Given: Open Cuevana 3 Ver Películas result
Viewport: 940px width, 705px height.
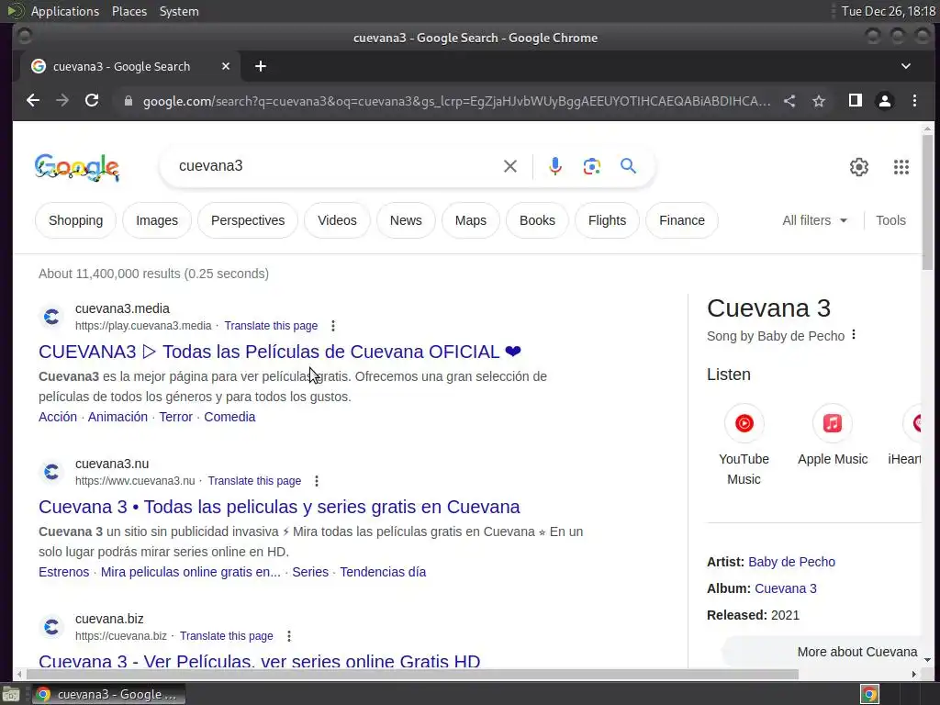Looking at the screenshot, I should point(260,661).
